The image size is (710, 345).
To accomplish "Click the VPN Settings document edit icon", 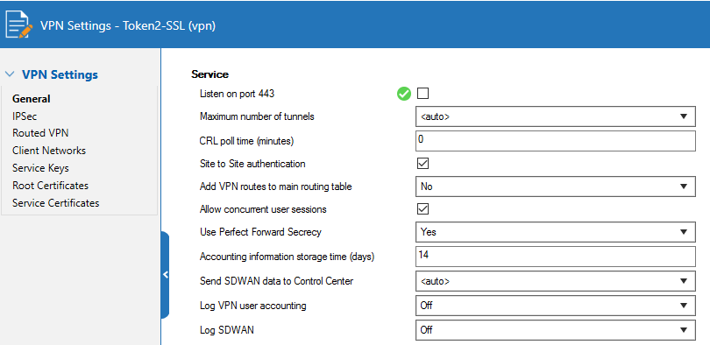I will click(19, 25).
